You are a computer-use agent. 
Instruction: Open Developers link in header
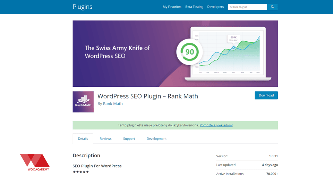coord(215,7)
